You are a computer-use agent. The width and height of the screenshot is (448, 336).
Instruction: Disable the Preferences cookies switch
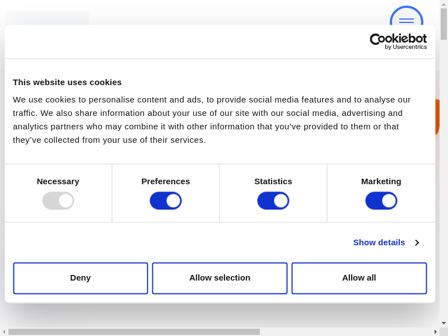click(x=166, y=200)
